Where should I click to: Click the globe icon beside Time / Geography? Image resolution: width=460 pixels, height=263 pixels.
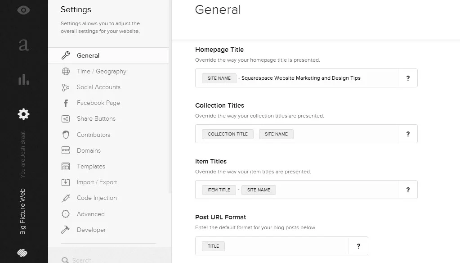tap(66, 71)
